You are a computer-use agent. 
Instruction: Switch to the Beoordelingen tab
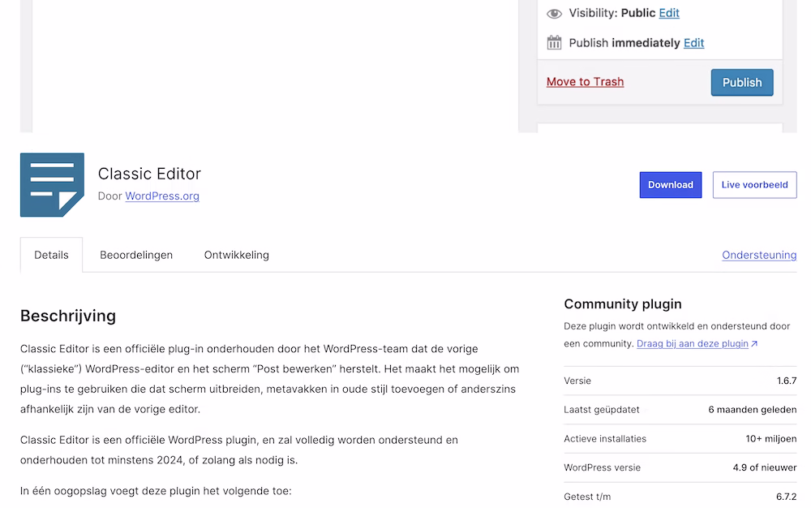pyautogui.click(x=136, y=255)
